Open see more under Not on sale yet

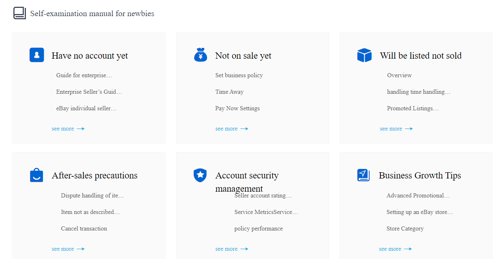coord(227,129)
